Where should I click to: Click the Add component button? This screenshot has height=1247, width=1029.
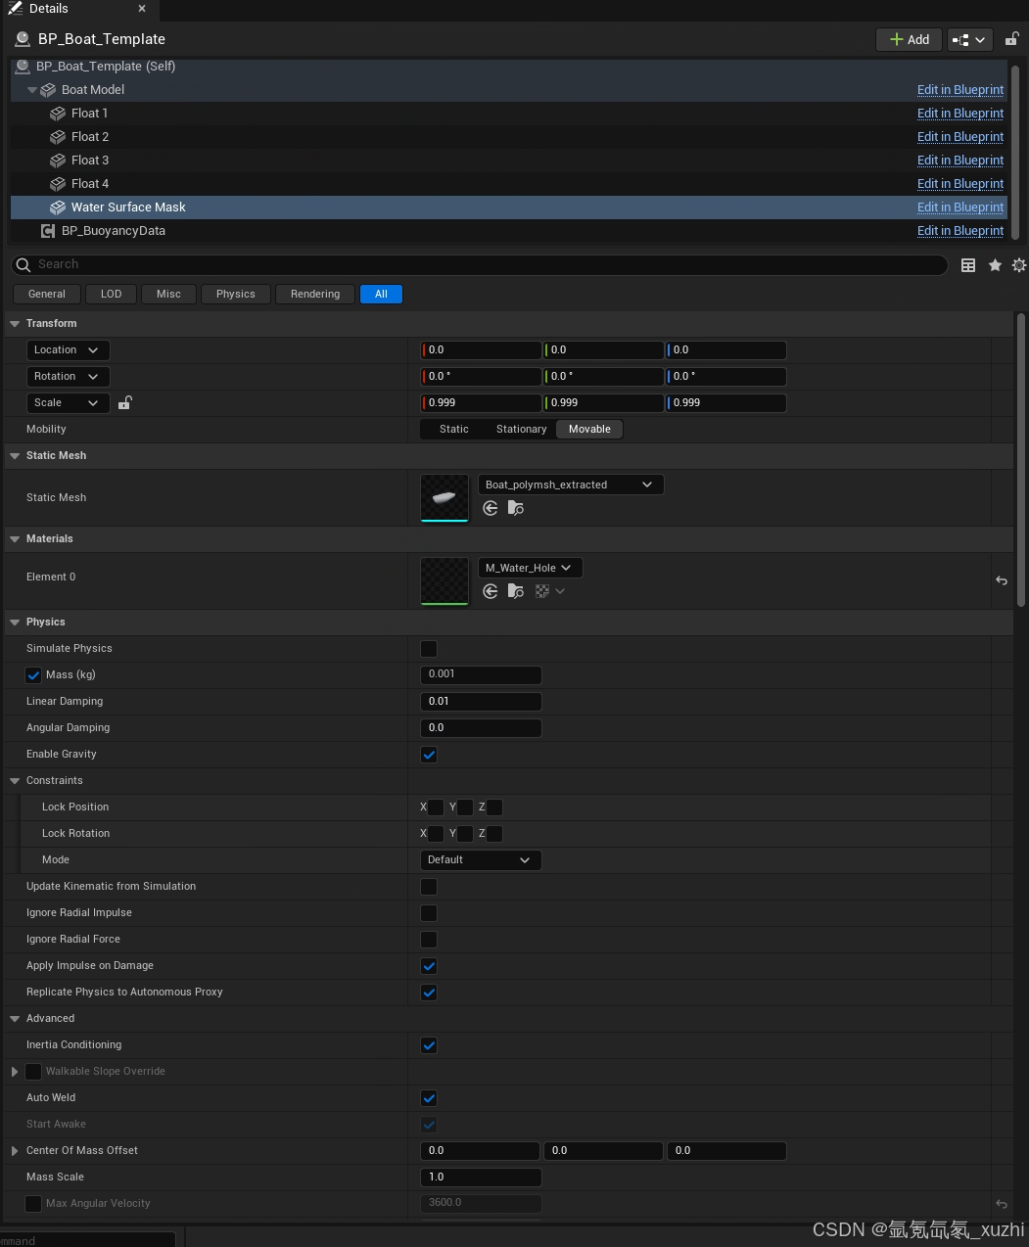click(909, 39)
